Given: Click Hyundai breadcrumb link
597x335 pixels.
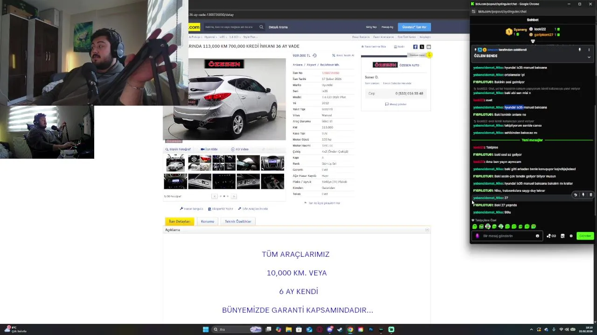Looking at the screenshot, I should click(x=209, y=37).
